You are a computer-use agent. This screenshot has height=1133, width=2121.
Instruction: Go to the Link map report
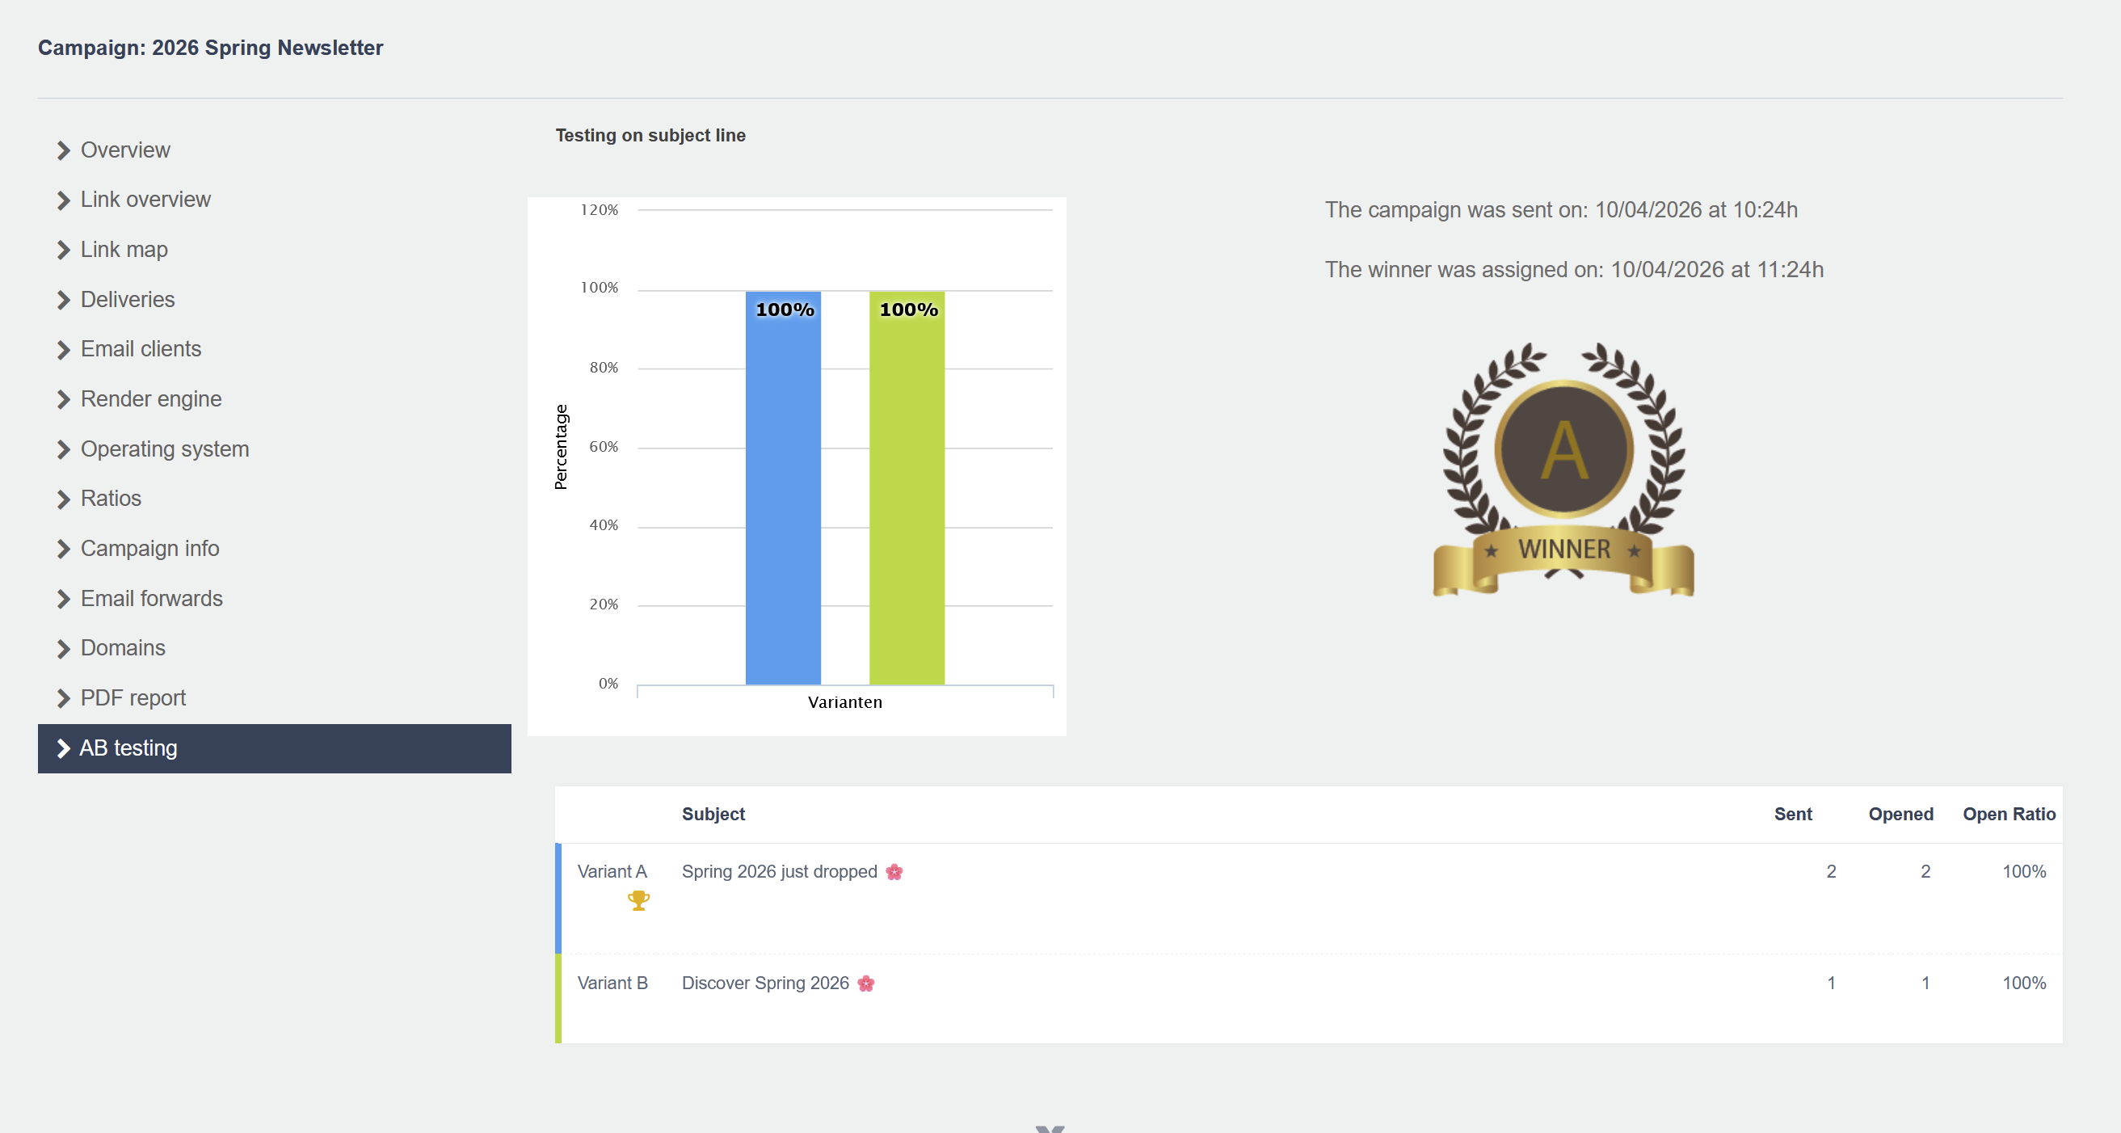pos(124,250)
